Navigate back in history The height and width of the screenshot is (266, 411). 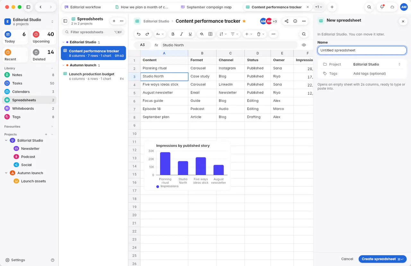40,7
